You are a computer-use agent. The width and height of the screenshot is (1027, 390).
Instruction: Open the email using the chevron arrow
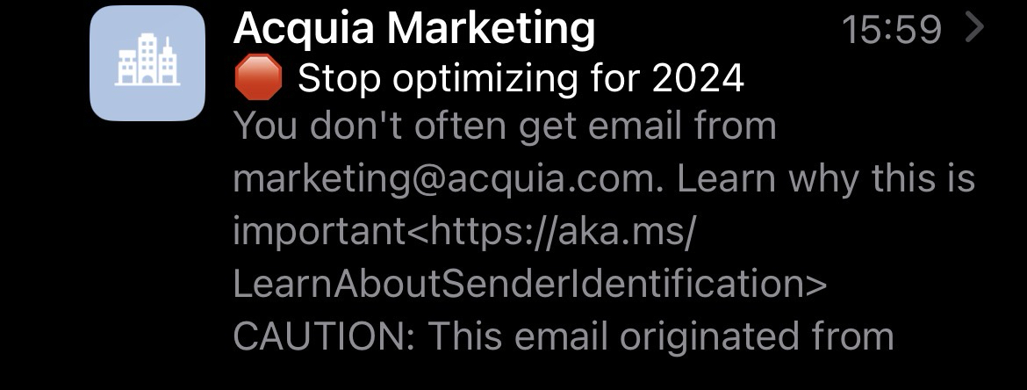click(975, 30)
